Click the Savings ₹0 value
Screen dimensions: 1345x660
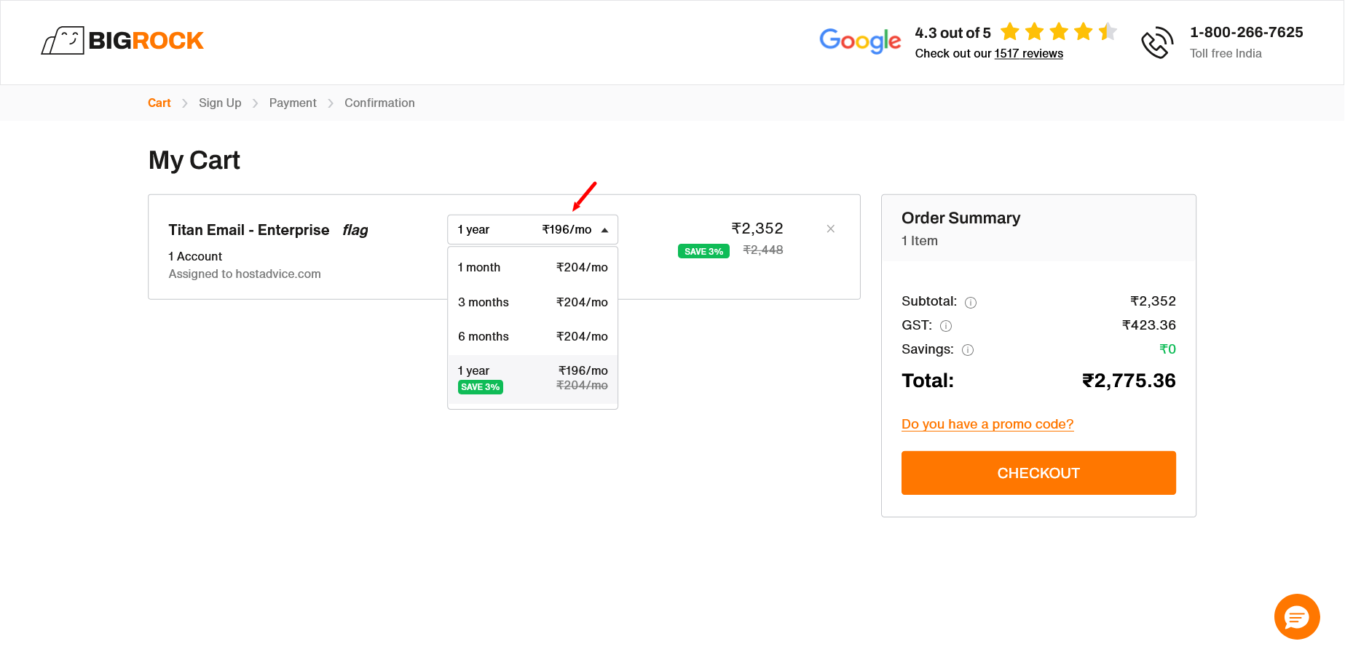coord(1167,349)
